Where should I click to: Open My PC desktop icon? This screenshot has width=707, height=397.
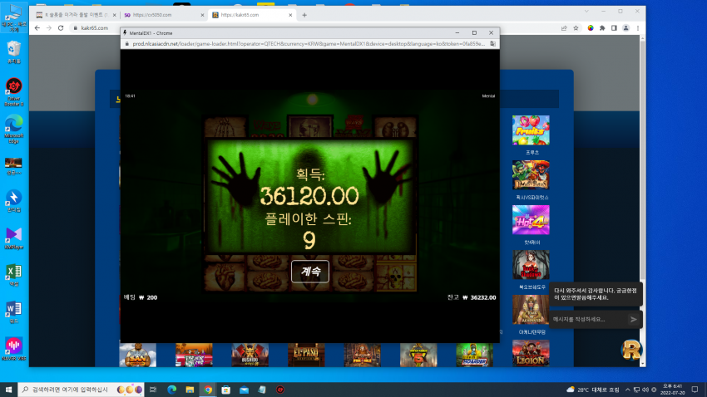[x=13, y=18]
